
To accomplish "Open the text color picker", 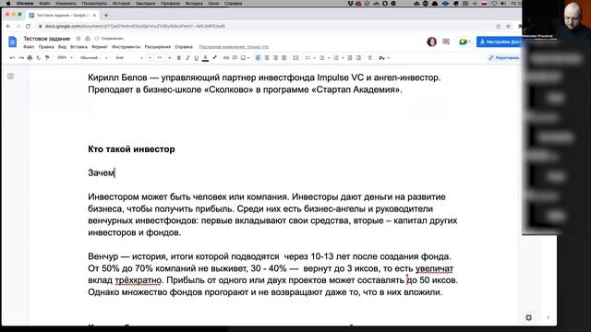I will coord(205,58).
